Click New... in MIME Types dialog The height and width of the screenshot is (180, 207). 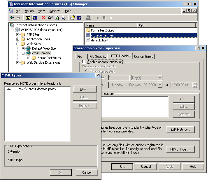pyautogui.click(x=85, y=89)
